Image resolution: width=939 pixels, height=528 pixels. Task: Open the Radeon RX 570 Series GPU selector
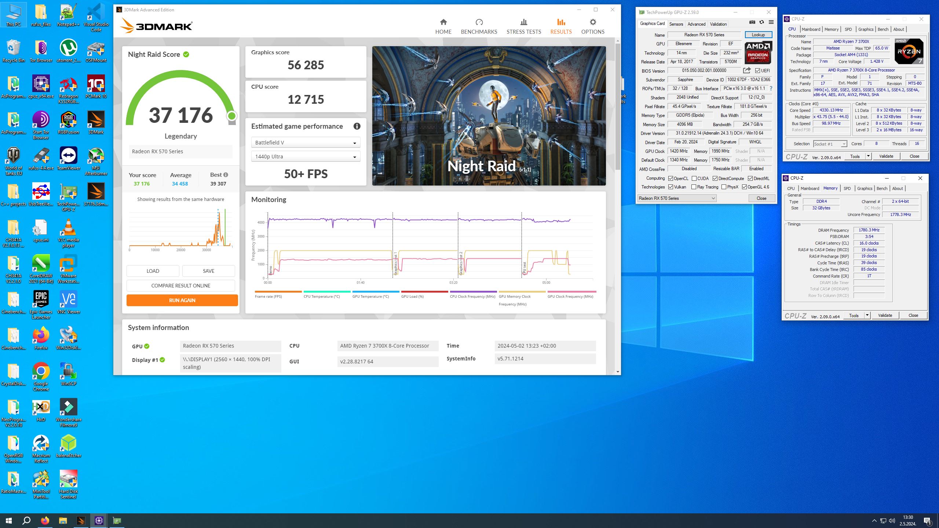[x=677, y=198]
